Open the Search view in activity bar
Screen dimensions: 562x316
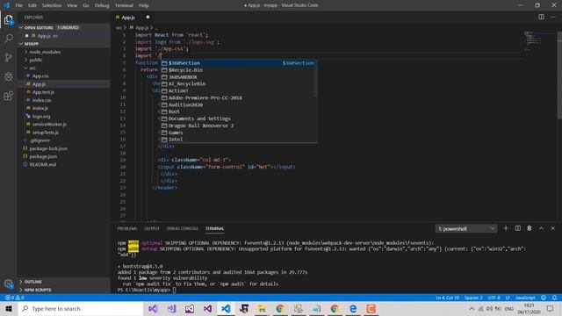9,39
